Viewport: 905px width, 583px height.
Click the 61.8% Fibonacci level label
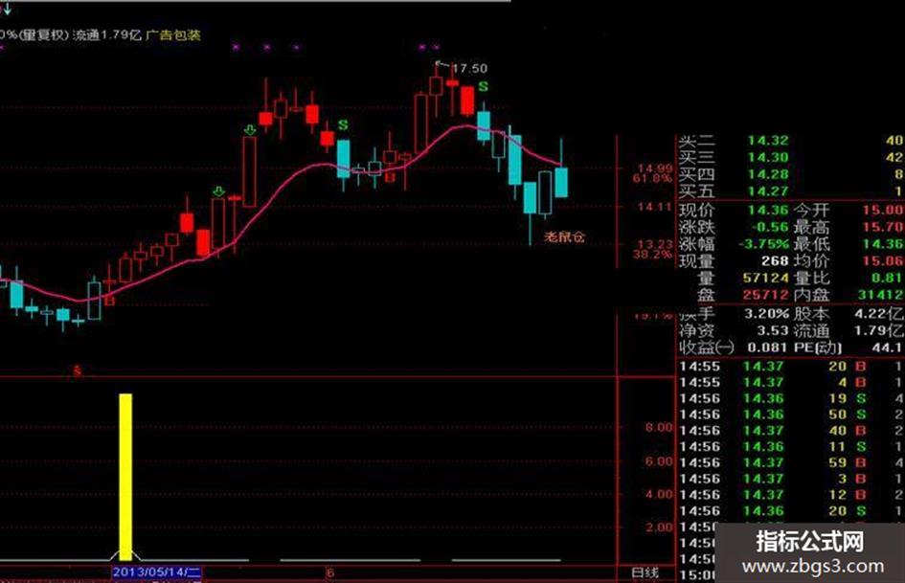[x=653, y=178]
